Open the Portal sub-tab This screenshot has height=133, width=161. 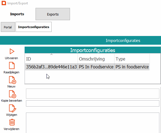tap(8, 27)
